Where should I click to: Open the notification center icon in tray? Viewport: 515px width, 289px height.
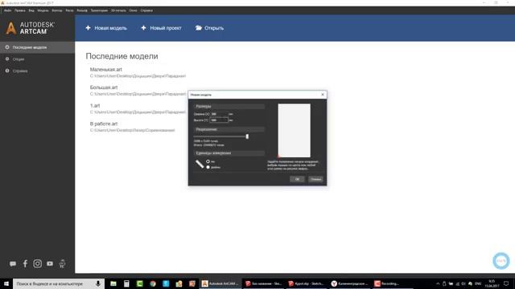tap(506, 283)
